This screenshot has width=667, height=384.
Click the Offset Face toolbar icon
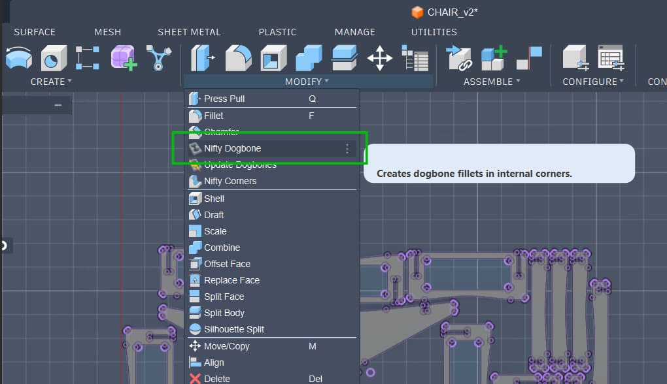tap(344, 57)
